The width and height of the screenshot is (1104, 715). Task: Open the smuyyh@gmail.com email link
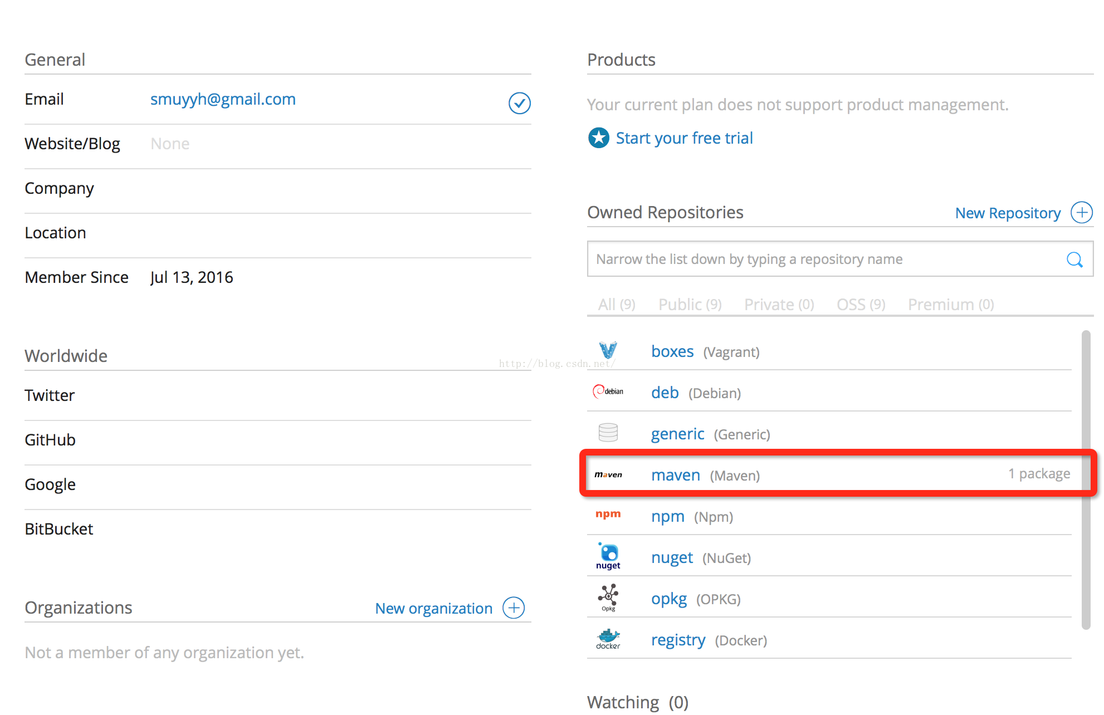(223, 99)
